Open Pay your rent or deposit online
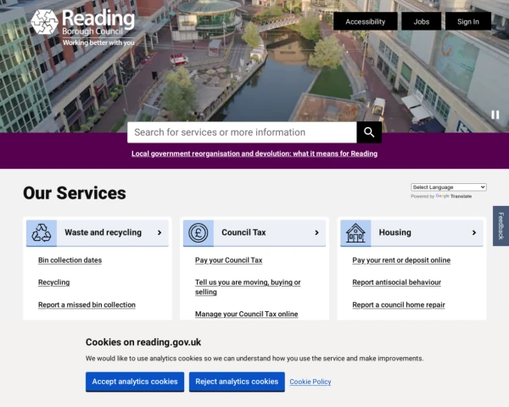The image size is (509, 407). 401,260
